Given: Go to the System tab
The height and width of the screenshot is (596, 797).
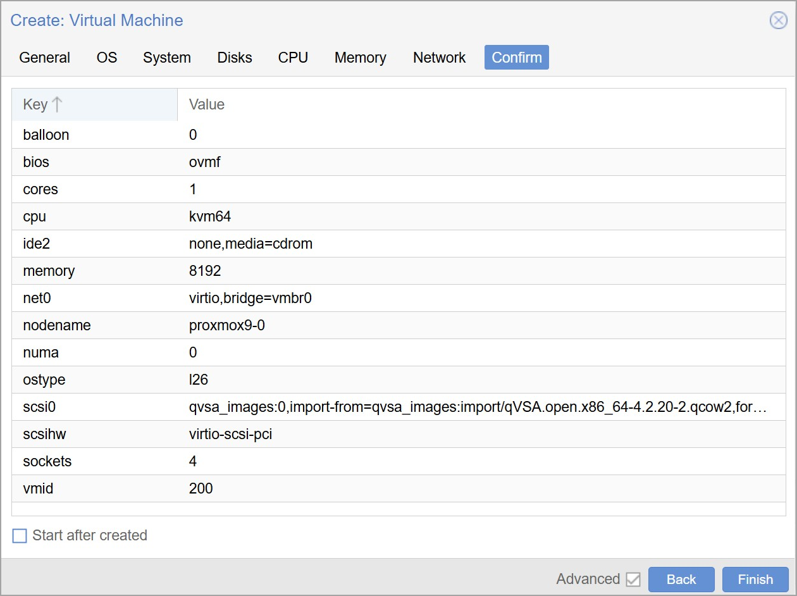Looking at the screenshot, I should (x=167, y=58).
